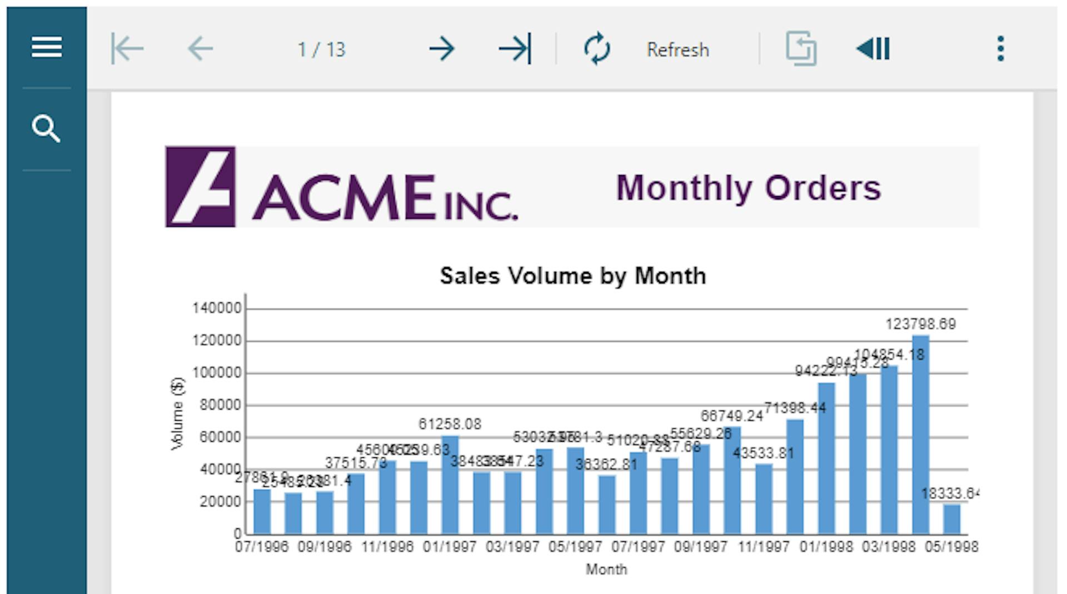Advance to the next page
This screenshot has width=1067, height=594.
pos(442,49)
